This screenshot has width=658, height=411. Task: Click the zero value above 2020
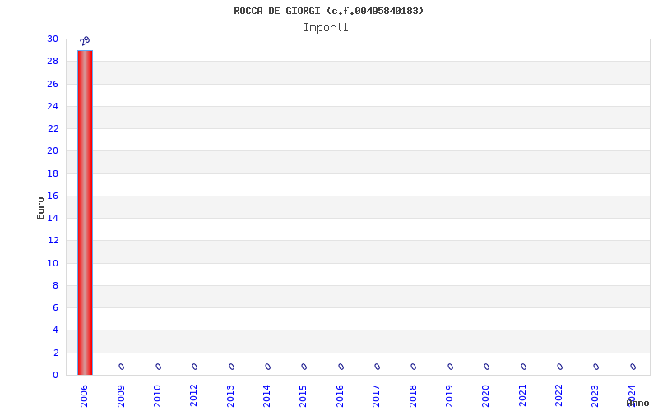486,367
